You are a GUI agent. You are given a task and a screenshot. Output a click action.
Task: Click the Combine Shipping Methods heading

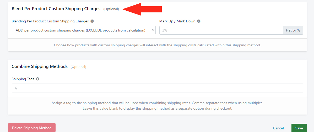(40, 67)
